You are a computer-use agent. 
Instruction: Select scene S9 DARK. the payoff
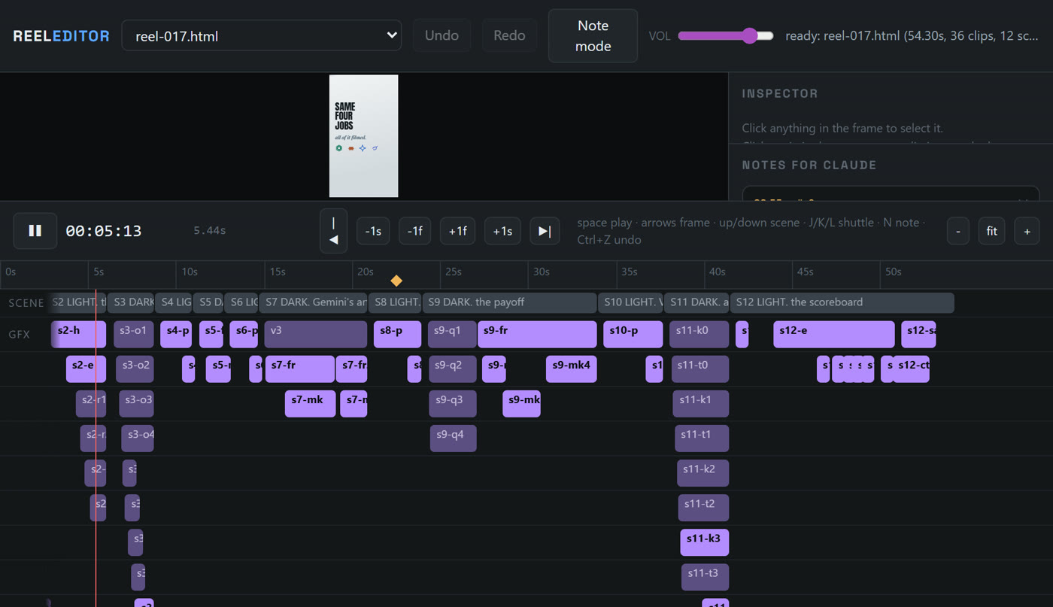(x=510, y=302)
